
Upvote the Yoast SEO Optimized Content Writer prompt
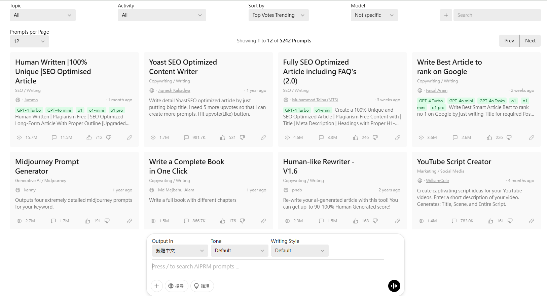223,138
